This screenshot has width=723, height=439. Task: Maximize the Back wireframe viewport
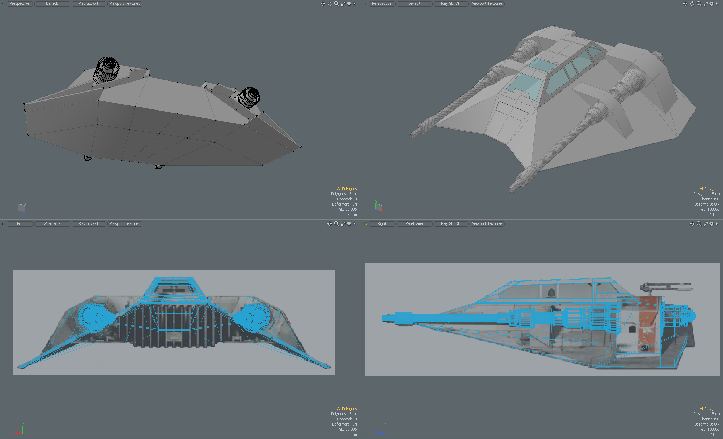coord(343,224)
